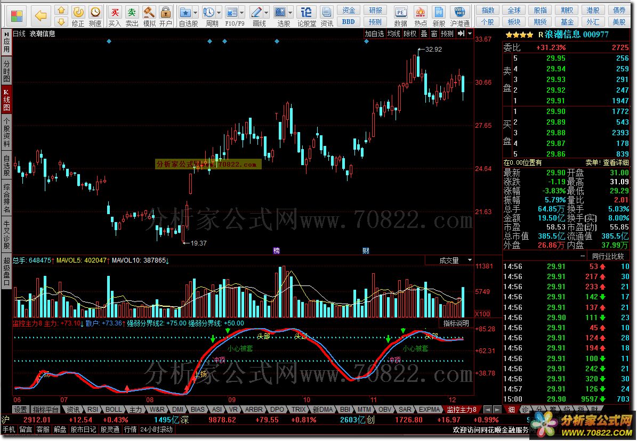Click the colorful home grid icon
This screenshot has height=441, width=637.
coord(17,16)
